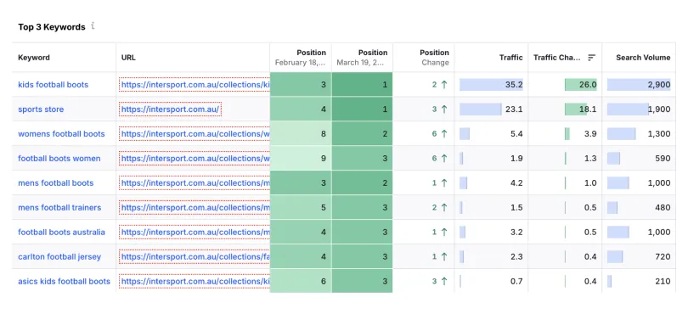
Task: Open the womens football boots keyword
Action: (61, 134)
